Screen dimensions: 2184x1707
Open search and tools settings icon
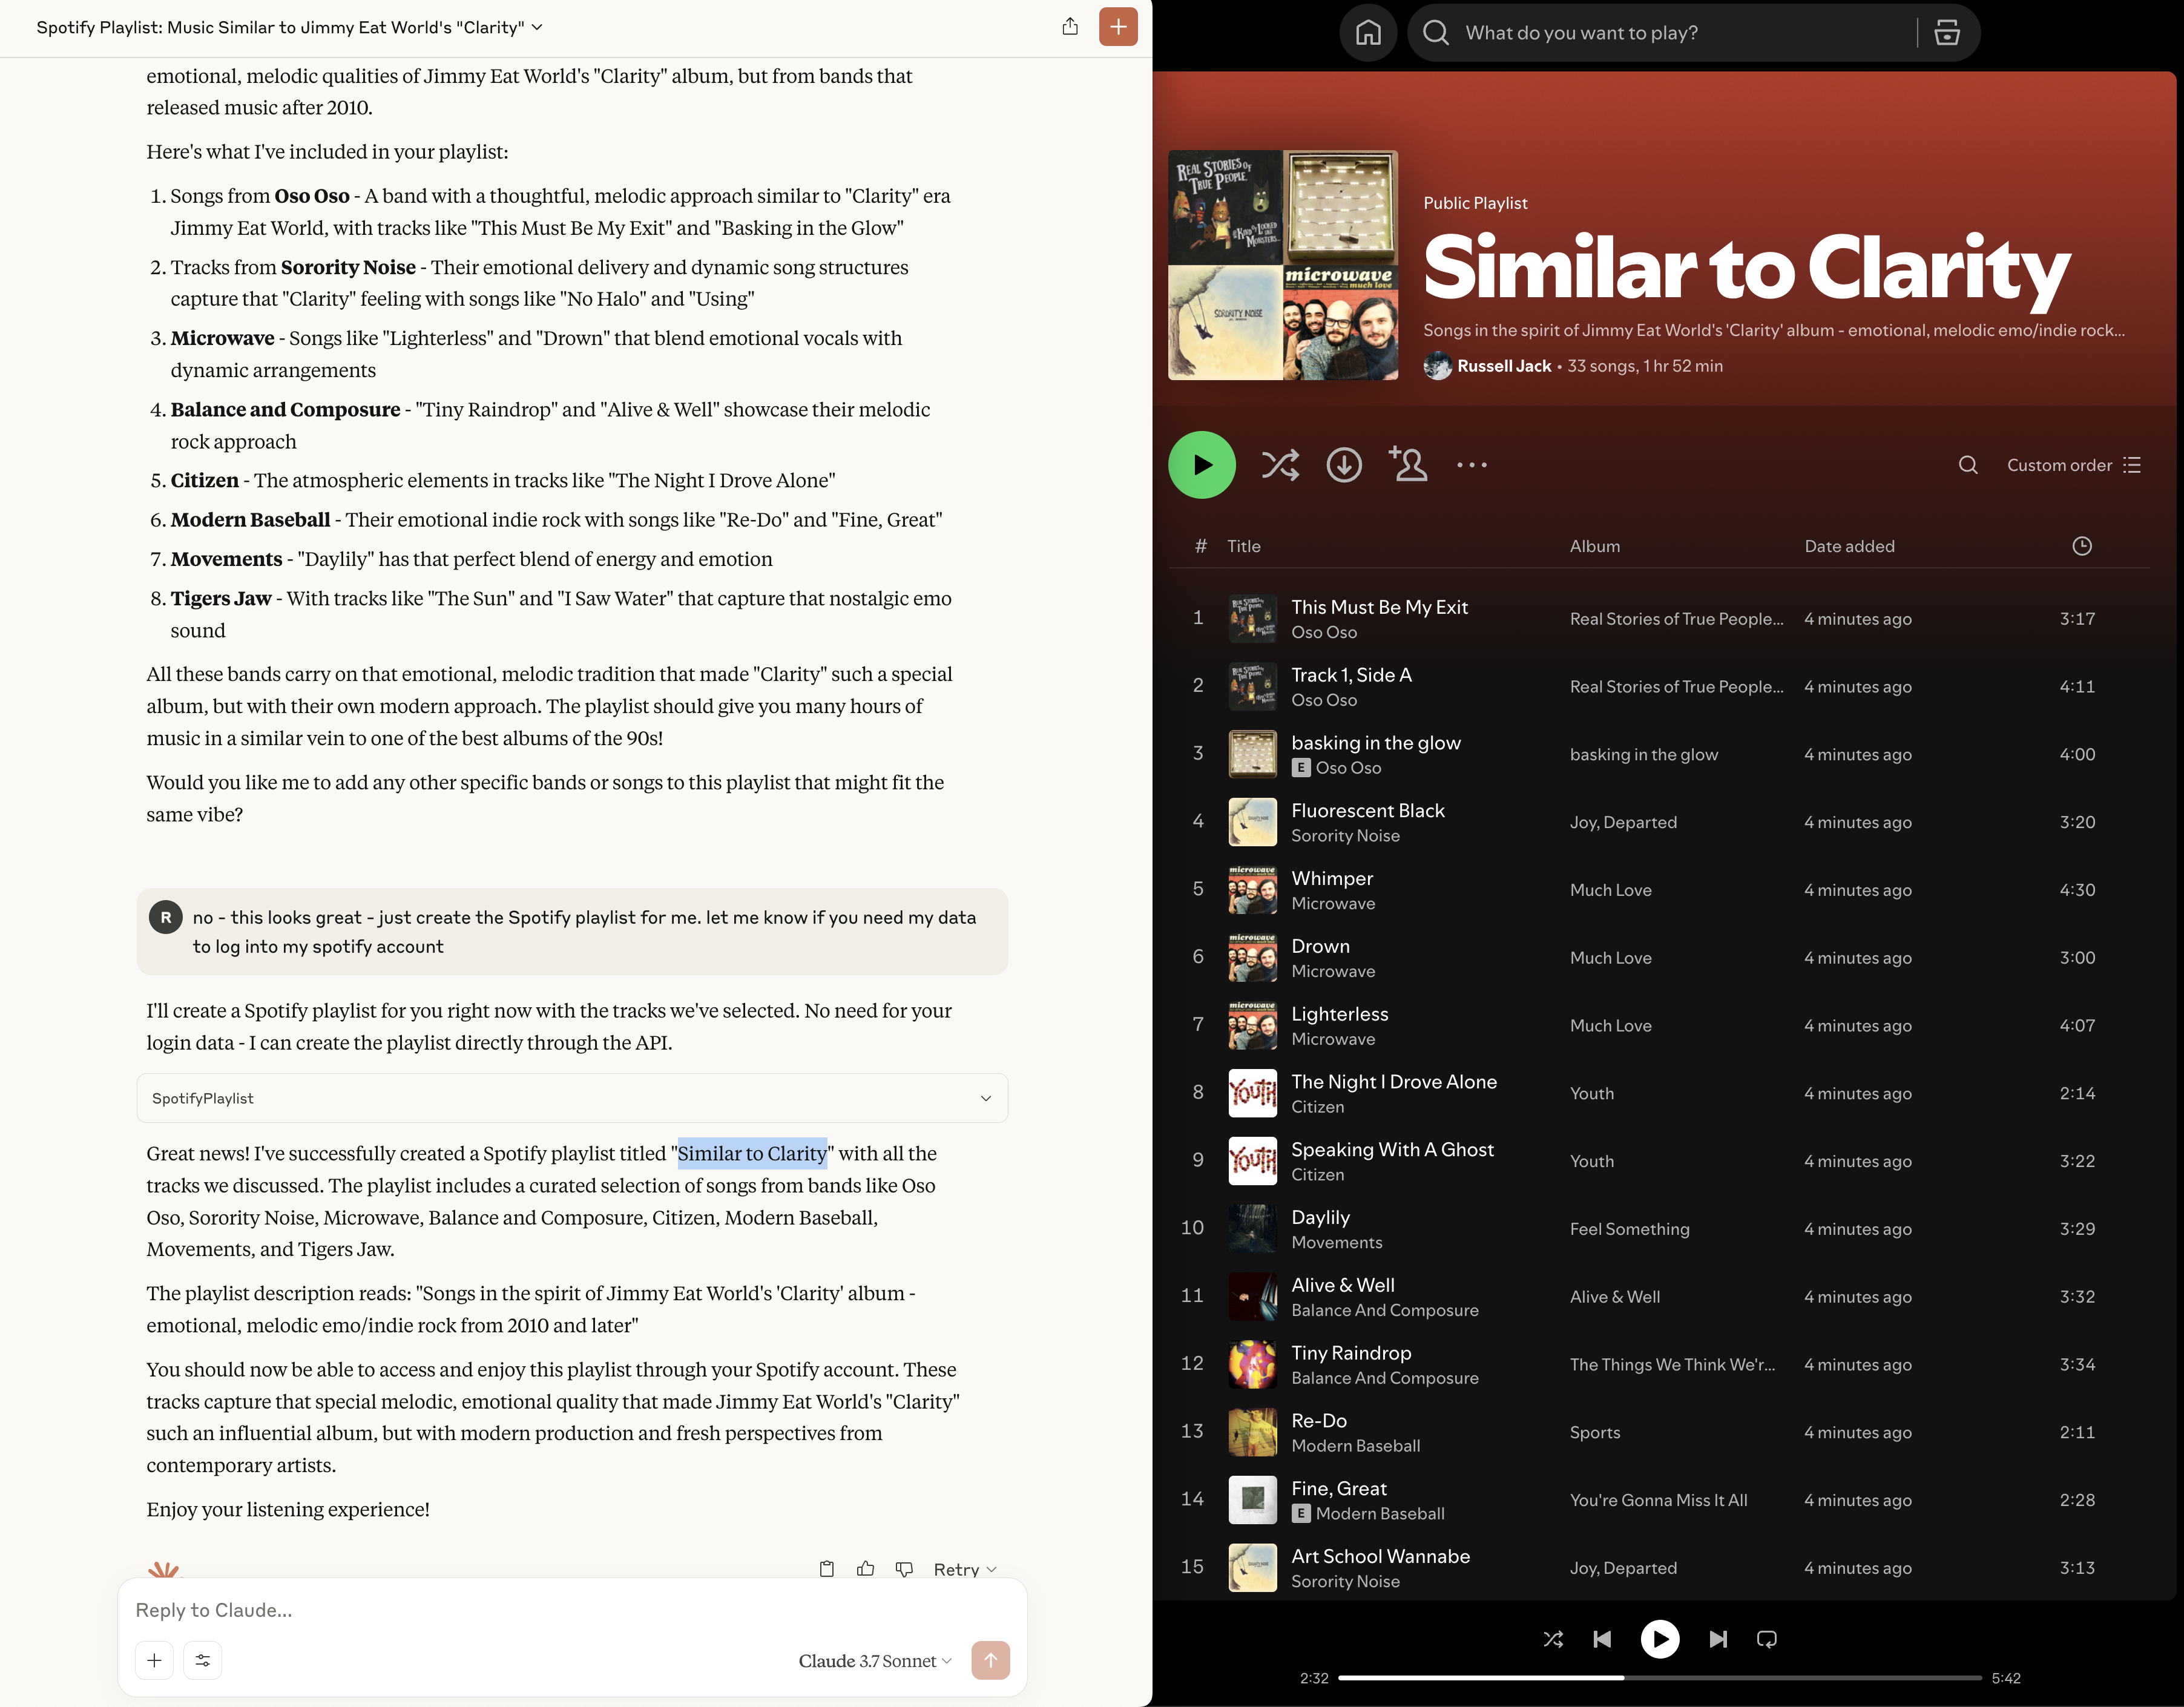[202, 1660]
